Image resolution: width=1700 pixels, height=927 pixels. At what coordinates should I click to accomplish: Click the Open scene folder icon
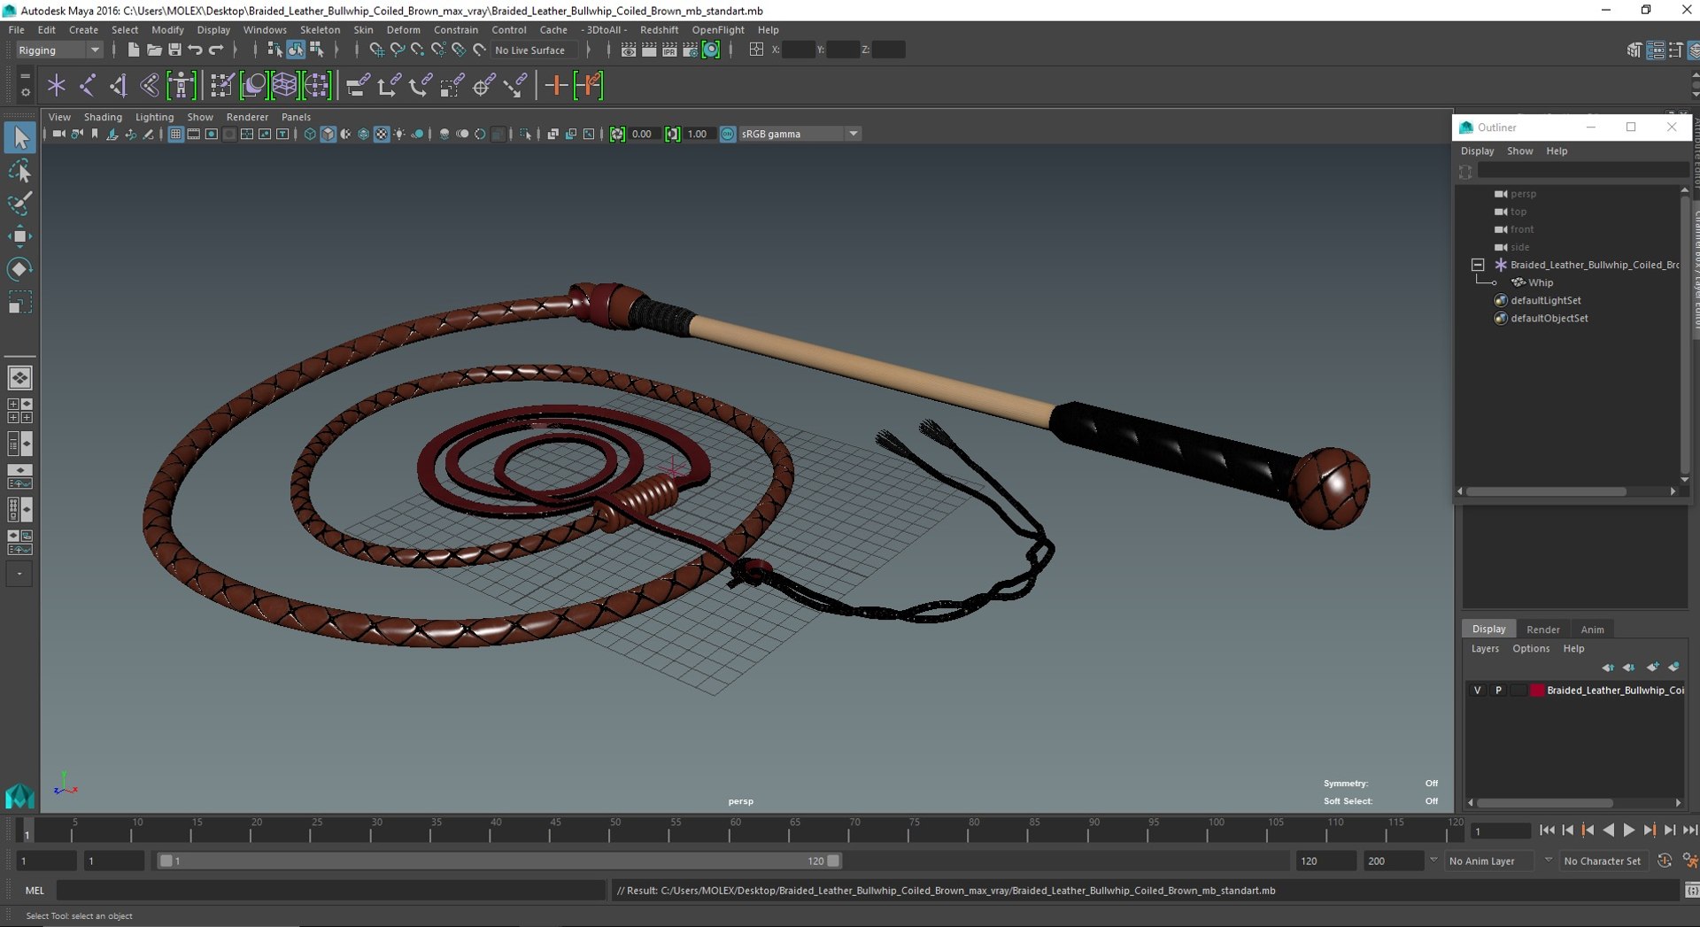153,50
